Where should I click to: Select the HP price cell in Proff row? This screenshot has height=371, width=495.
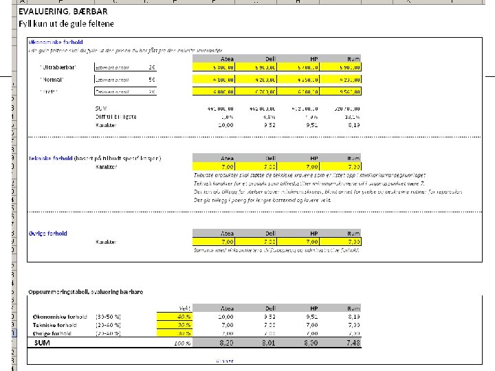[x=298, y=91]
